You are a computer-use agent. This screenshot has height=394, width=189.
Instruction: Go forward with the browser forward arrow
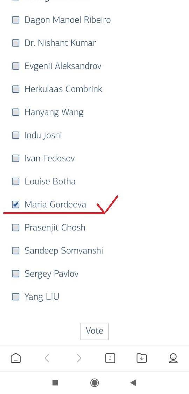point(79,358)
